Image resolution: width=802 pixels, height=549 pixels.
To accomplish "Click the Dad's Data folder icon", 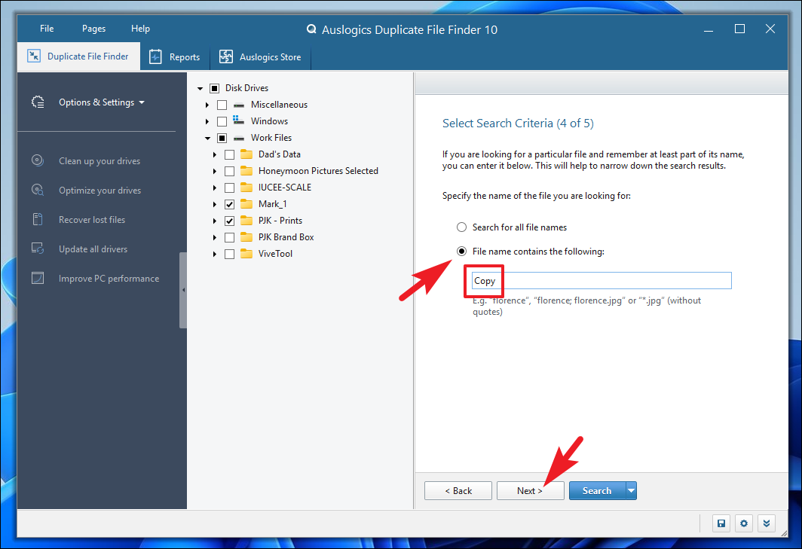I will pos(246,154).
